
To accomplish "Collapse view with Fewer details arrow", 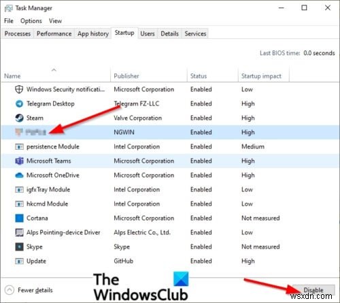I will coord(10,290).
